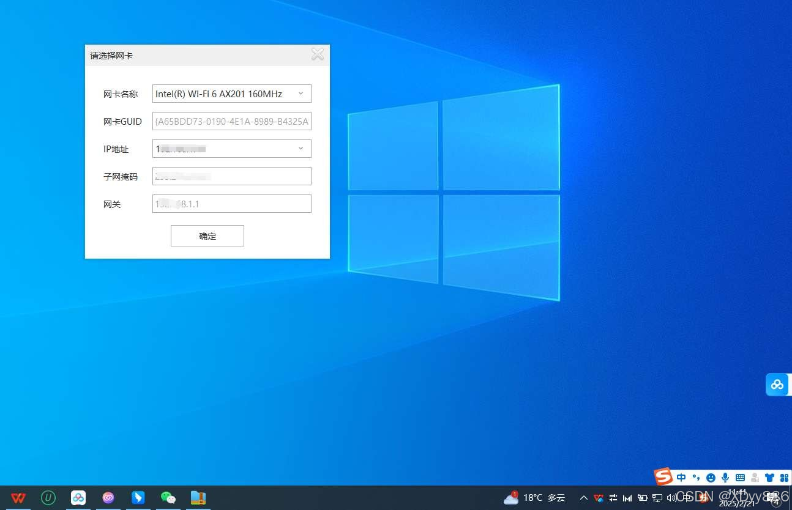This screenshot has height=510, width=792.
Task: Open the blue bird app in taskbar
Action: click(x=138, y=498)
